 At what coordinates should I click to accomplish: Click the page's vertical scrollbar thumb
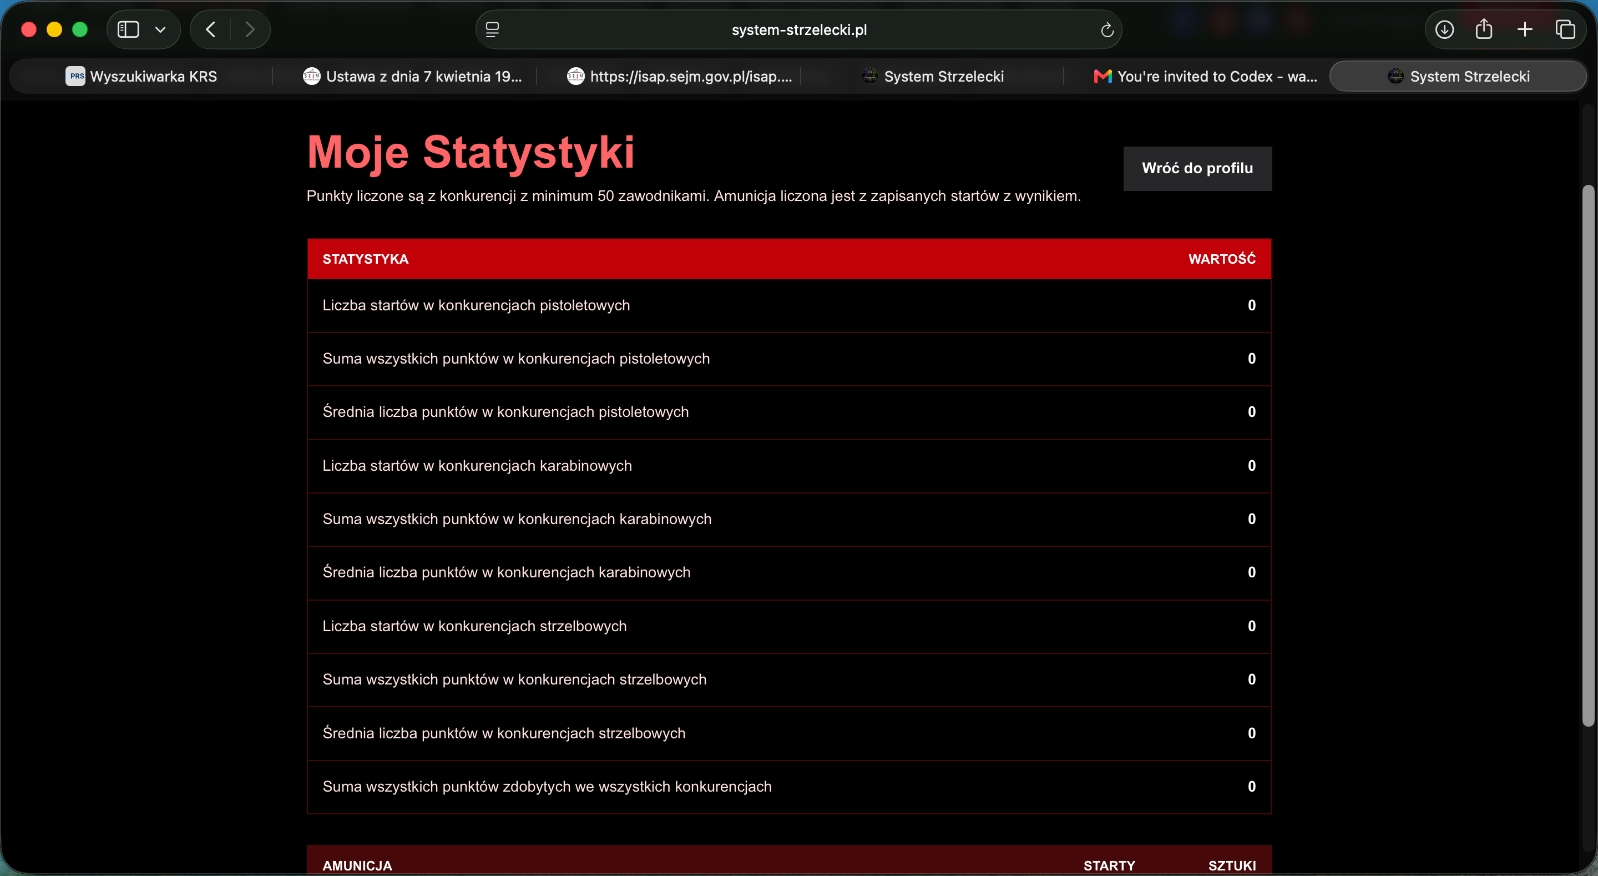coord(1588,455)
